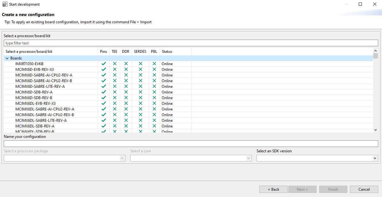Click the type filter text field
Viewport: 382px width, 197px height.
(191, 43)
